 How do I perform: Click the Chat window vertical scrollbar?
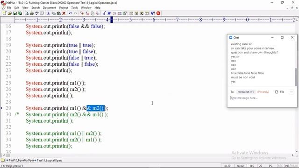pos(296,77)
